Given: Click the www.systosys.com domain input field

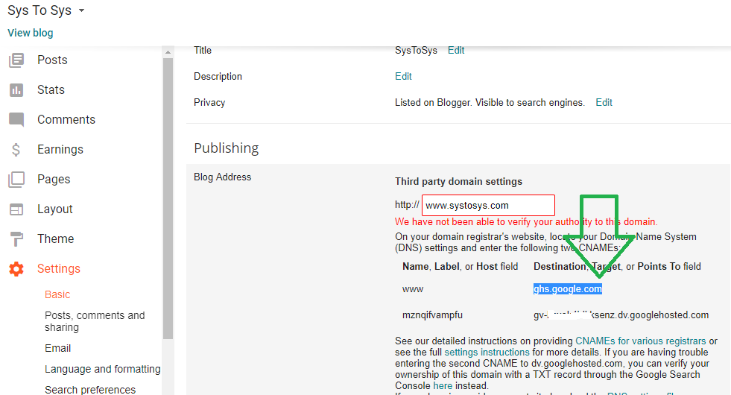Looking at the screenshot, I should pyautogui.click(x=488, y=206).
